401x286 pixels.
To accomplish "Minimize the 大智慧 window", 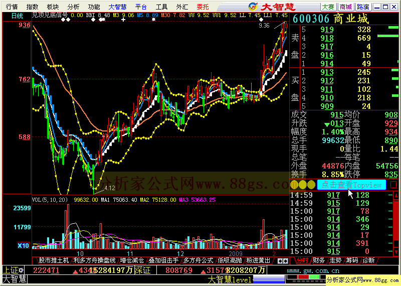I will (377, 7).
